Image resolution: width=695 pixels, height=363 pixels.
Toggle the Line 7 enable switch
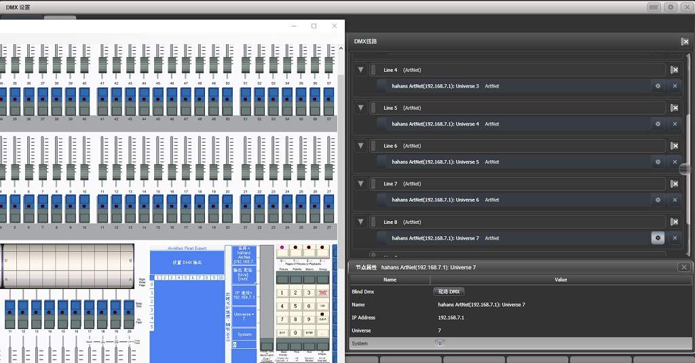[x=373, y=183]
